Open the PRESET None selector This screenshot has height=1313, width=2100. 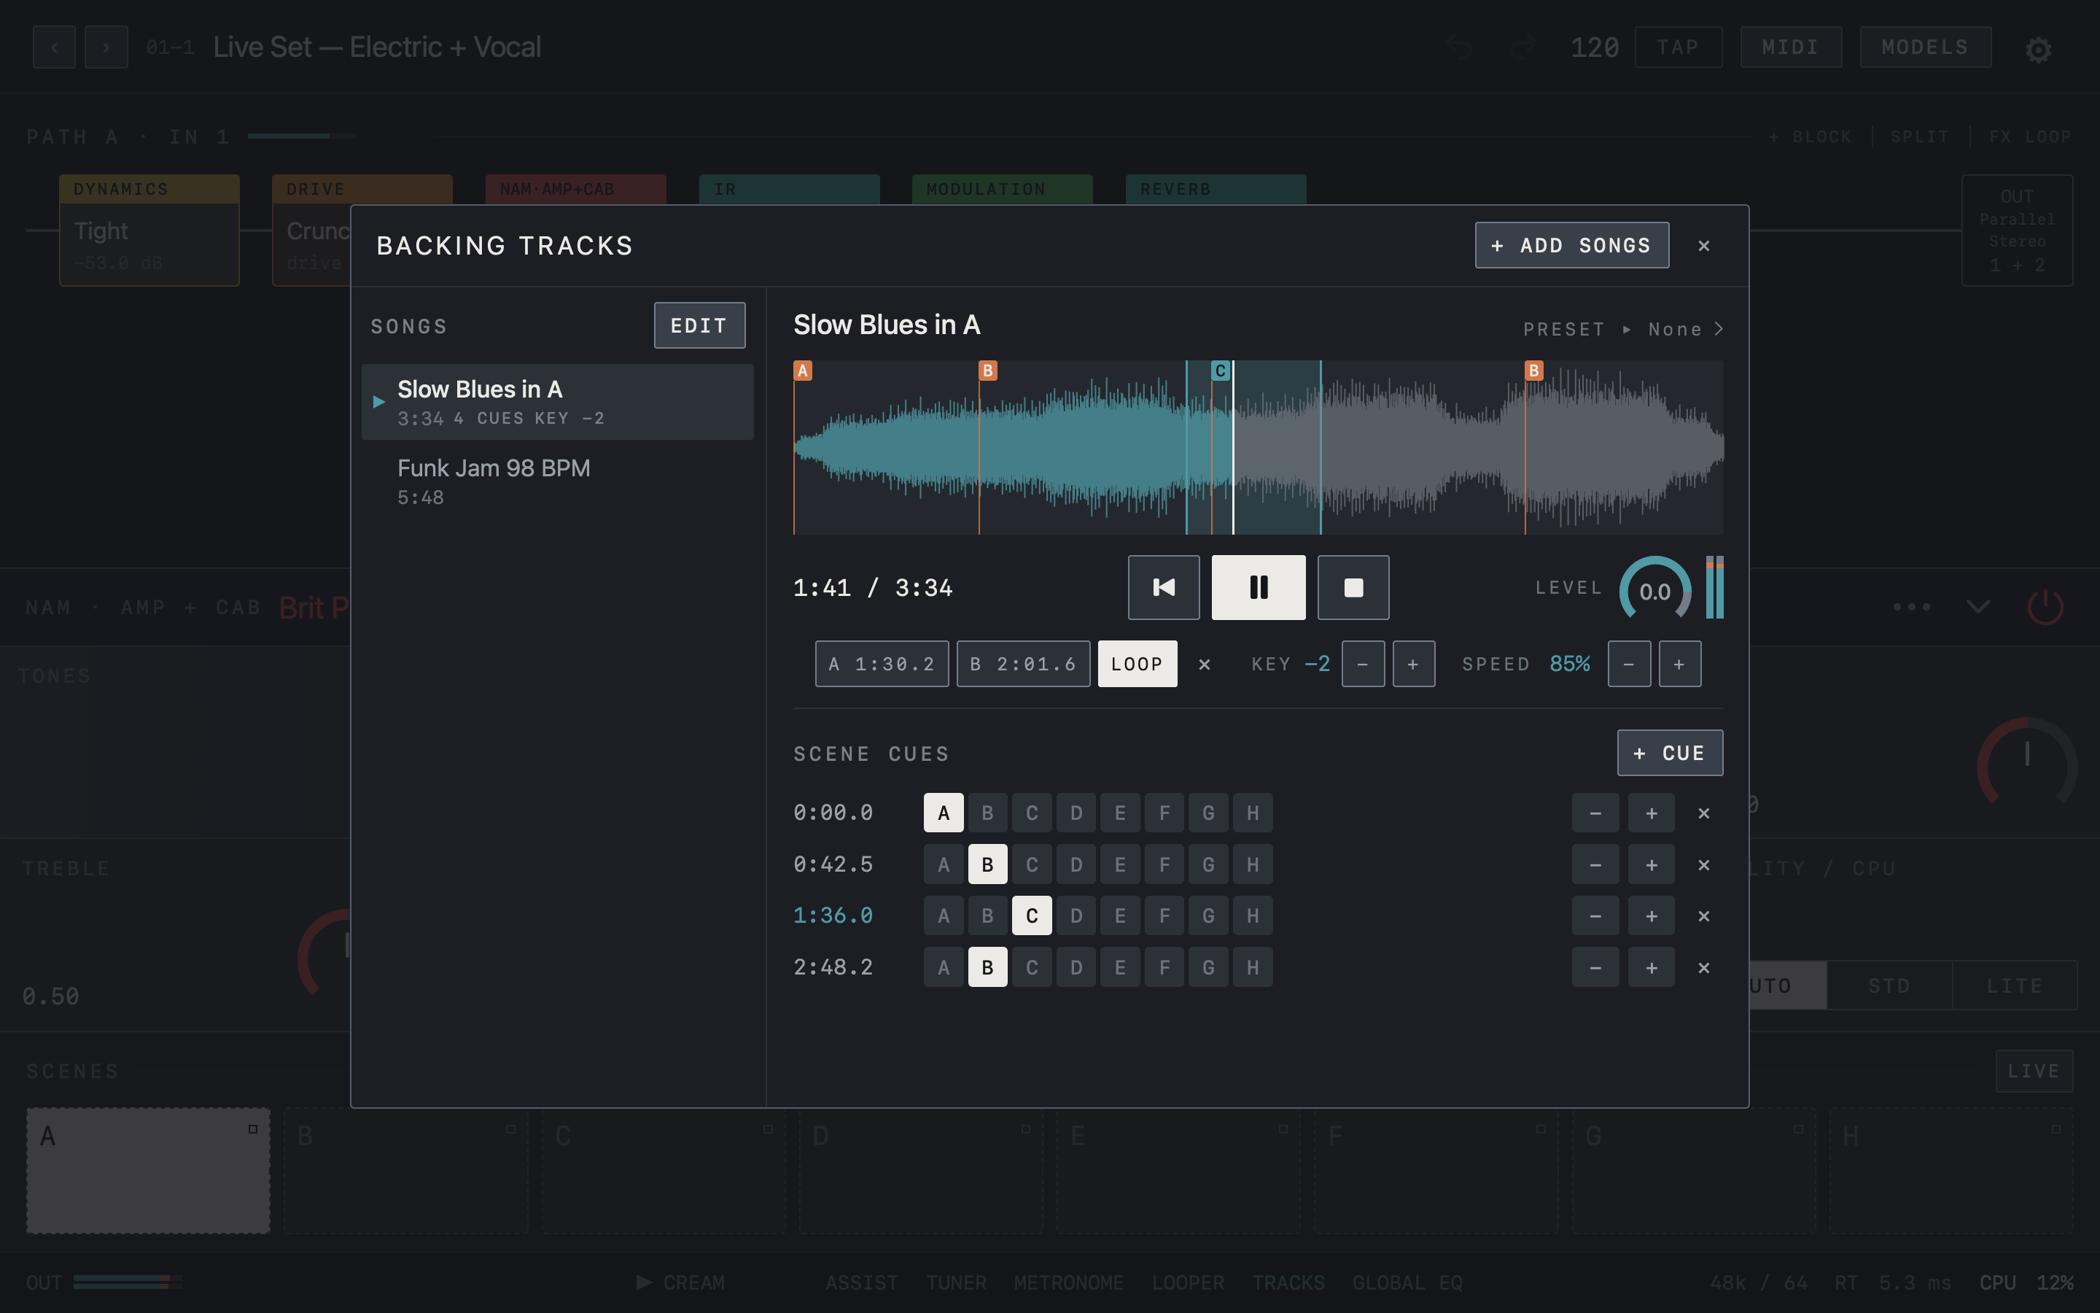pyautogui.click(x=1622, y=329)
